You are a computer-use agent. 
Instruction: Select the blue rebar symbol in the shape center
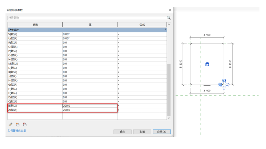pos(207,64)
